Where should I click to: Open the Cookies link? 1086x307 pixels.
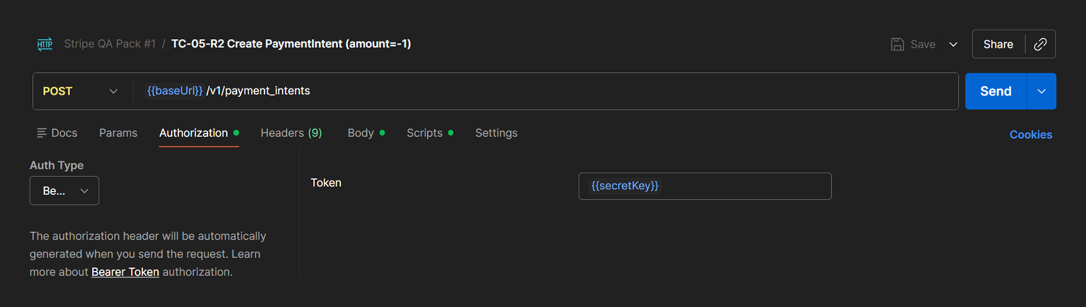pos(1030,134)
